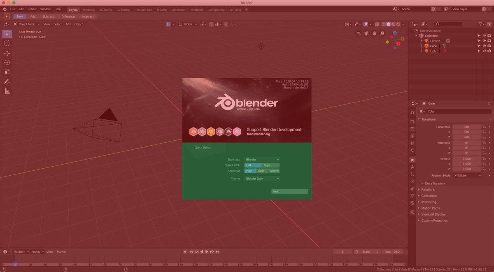Open the Shortcuts dropdown set to Blender
This screenshot has height=272, width=494.
click(x=262, y=159)
